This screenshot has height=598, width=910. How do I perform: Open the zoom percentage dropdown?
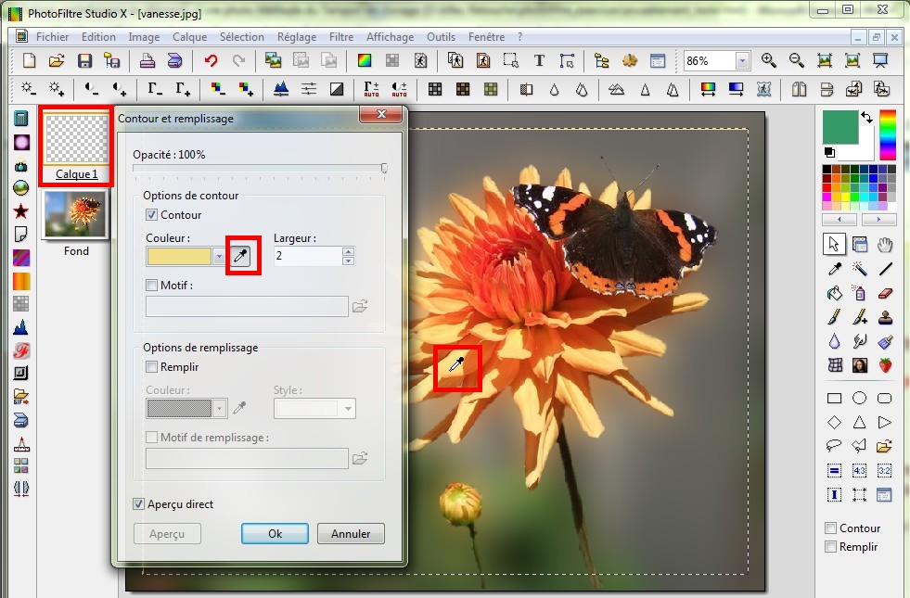pyautogui.click(x=742, y=61)
